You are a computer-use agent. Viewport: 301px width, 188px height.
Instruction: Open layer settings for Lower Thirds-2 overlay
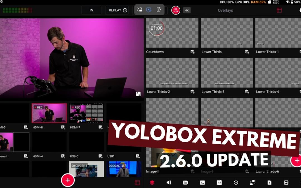coord(192,92)
